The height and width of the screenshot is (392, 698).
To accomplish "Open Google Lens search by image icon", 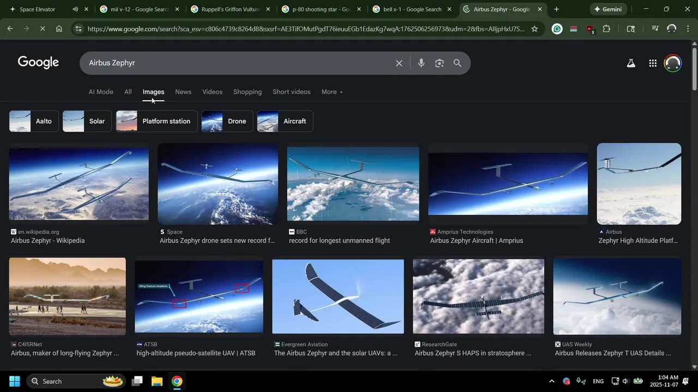I will pyautogui.click(x=440, y=63).
